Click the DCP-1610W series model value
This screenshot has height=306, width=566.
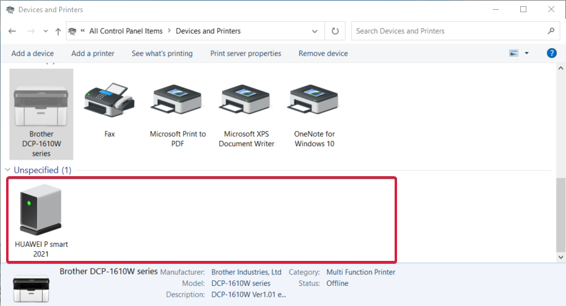(x=241, y=283)
